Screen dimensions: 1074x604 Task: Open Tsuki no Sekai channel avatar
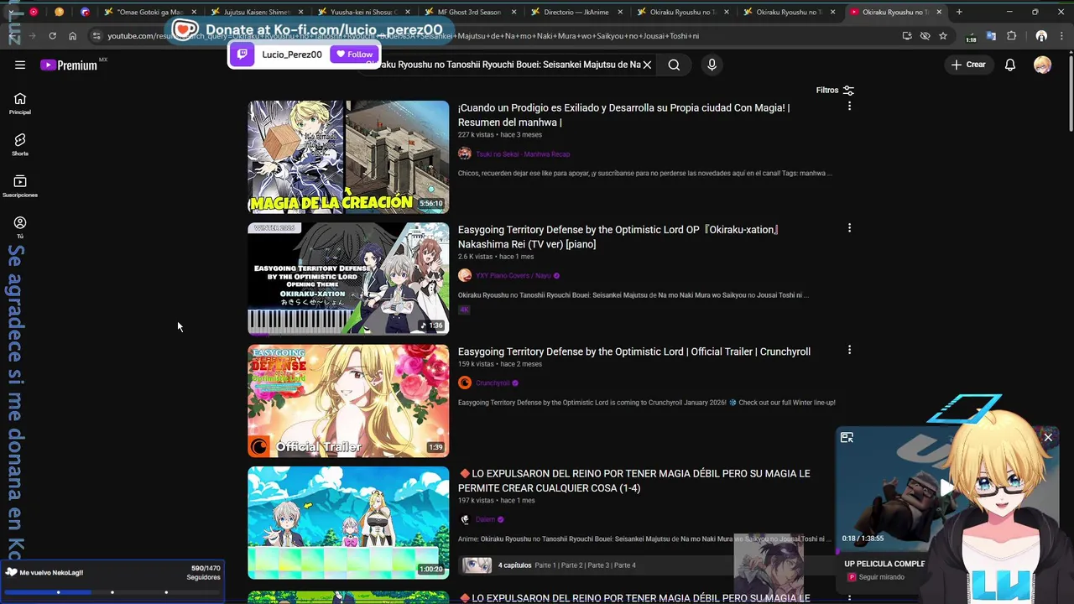click(465, 154)
